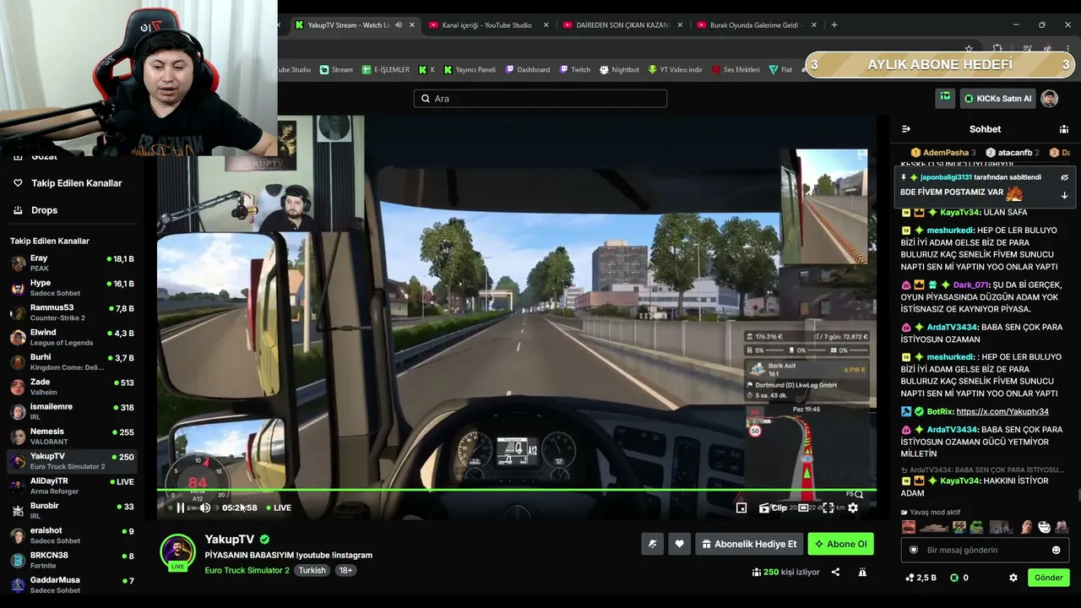
Task: Open Elwind channel in sidebar
Action: 72,337
